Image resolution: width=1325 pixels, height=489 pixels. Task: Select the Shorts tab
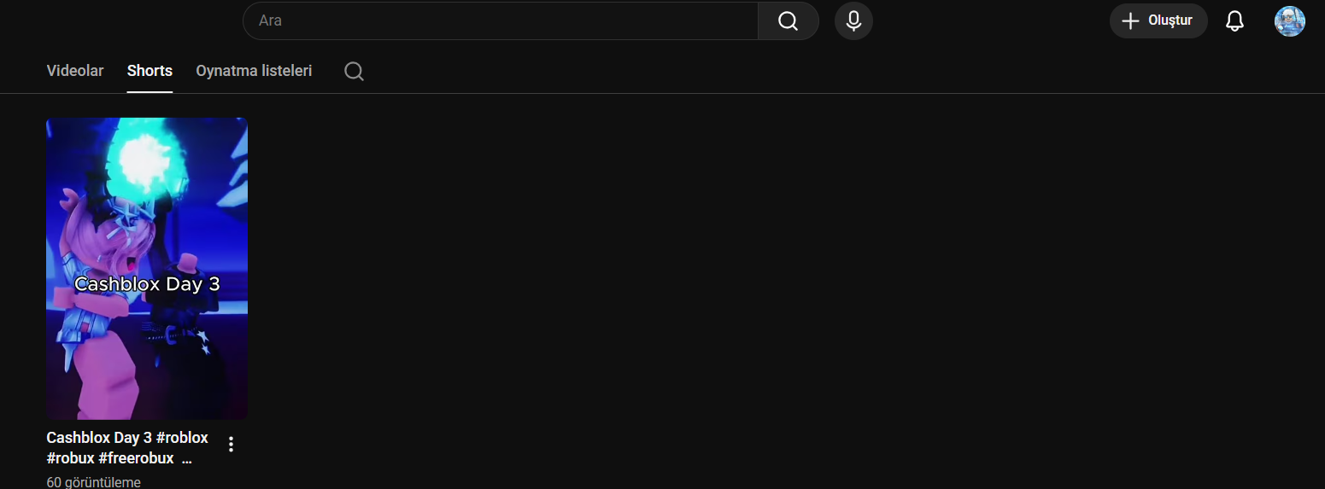coord(150,71)
